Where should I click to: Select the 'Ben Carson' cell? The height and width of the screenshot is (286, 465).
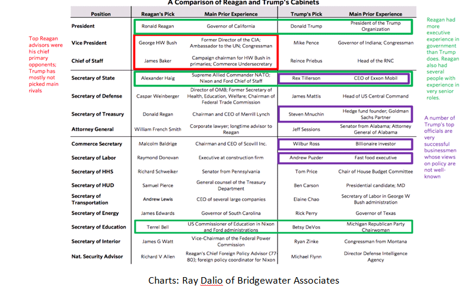coord(306,186)
